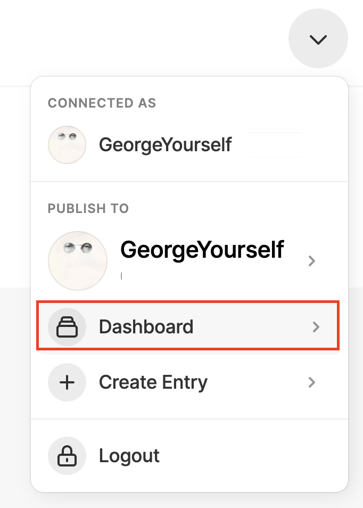Click the small avatar under Connected As
This screenshot has height=508, width=363.
67,145
